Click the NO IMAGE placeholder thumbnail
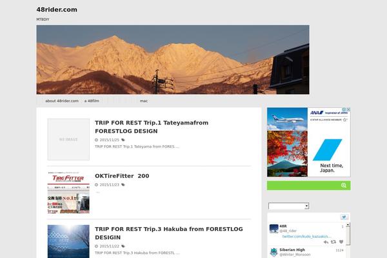The image size is (387, 258). pyautogui.click(x=68, y=139)
